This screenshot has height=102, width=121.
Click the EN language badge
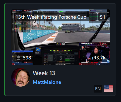click(98, 89)
